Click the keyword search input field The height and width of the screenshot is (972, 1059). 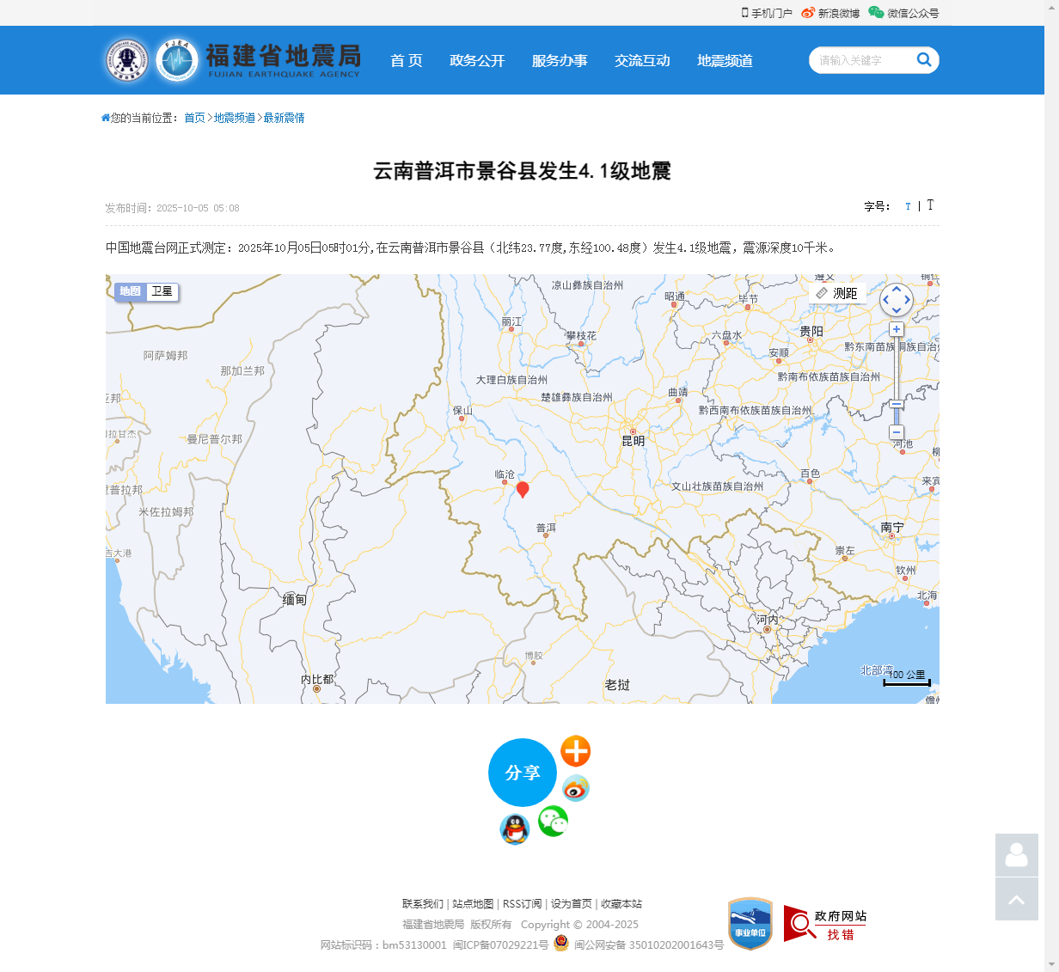(x=860, y=60)
